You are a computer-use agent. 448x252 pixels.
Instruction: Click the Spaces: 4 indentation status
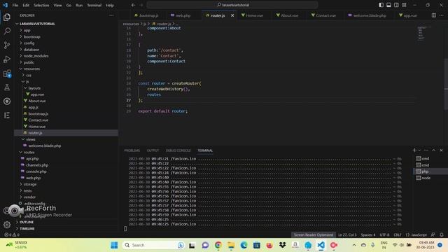pos(368,235)
